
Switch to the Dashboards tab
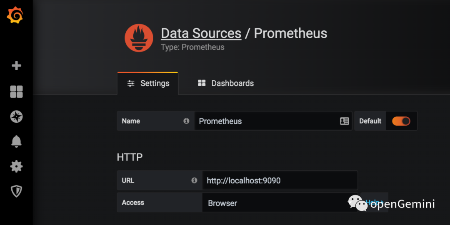click(x=225, y=84)
